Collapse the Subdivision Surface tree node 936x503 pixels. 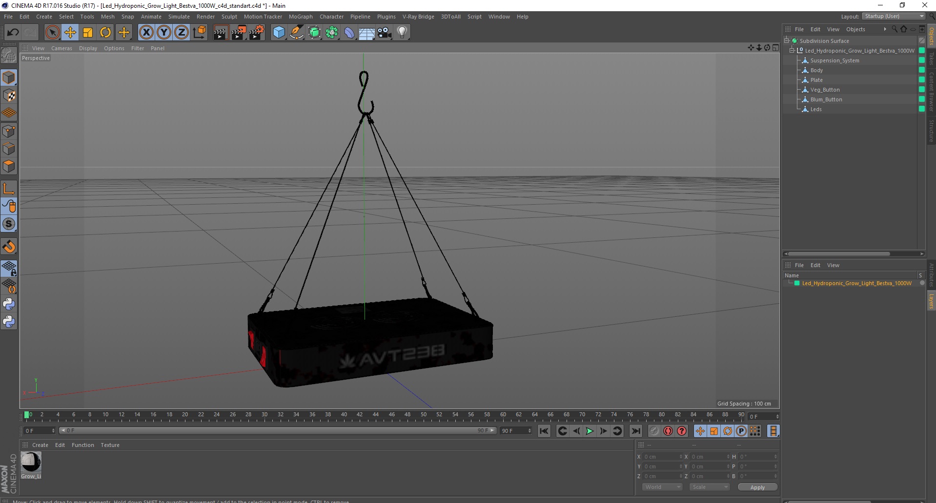click(x=787, y=41)
